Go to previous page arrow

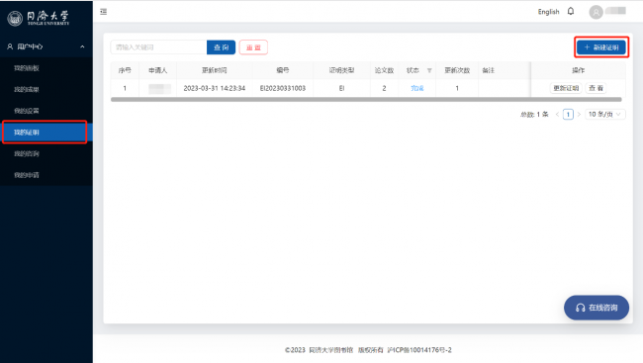pos(557,115)
